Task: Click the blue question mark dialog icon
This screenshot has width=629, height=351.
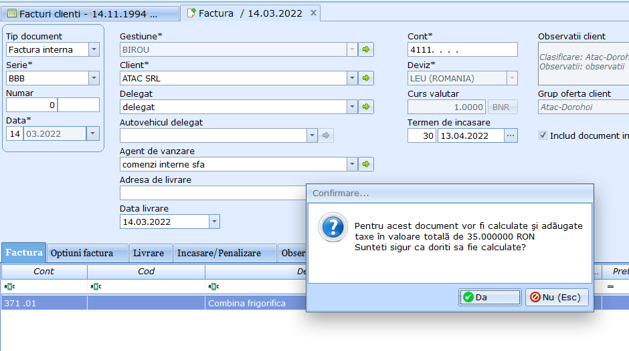Action: (333, 228)
